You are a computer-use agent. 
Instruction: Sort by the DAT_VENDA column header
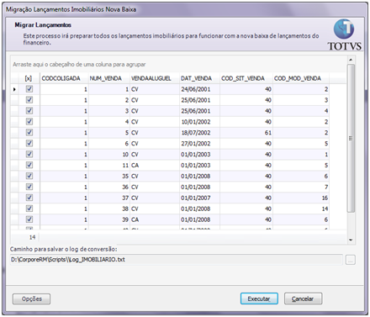[x=199, y=78]
